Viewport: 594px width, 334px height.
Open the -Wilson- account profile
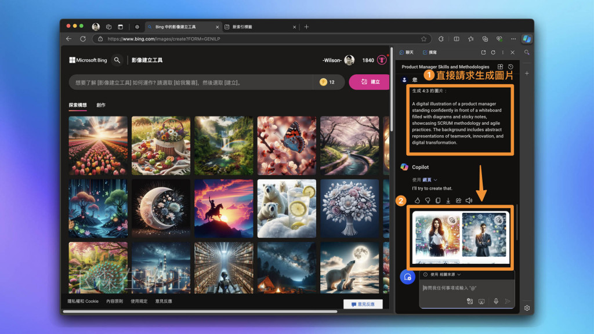(x=338, y=60)
